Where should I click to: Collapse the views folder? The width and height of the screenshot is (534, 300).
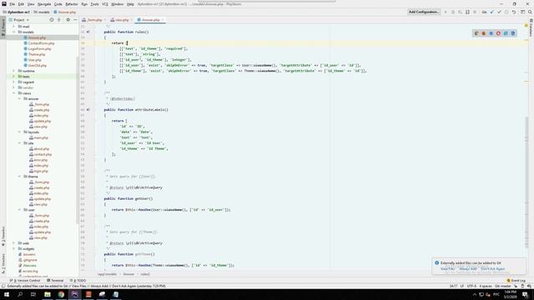14,93
